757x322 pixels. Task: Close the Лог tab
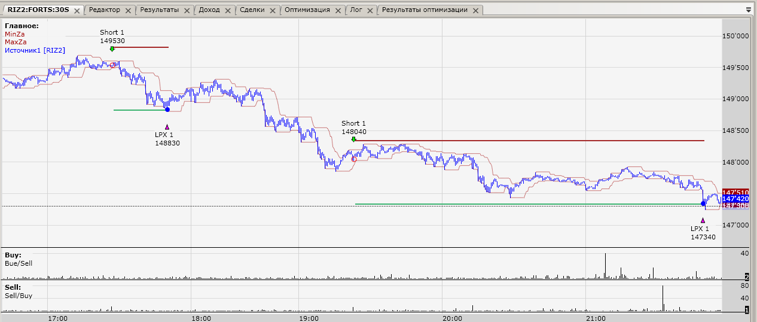coord(370,10)
